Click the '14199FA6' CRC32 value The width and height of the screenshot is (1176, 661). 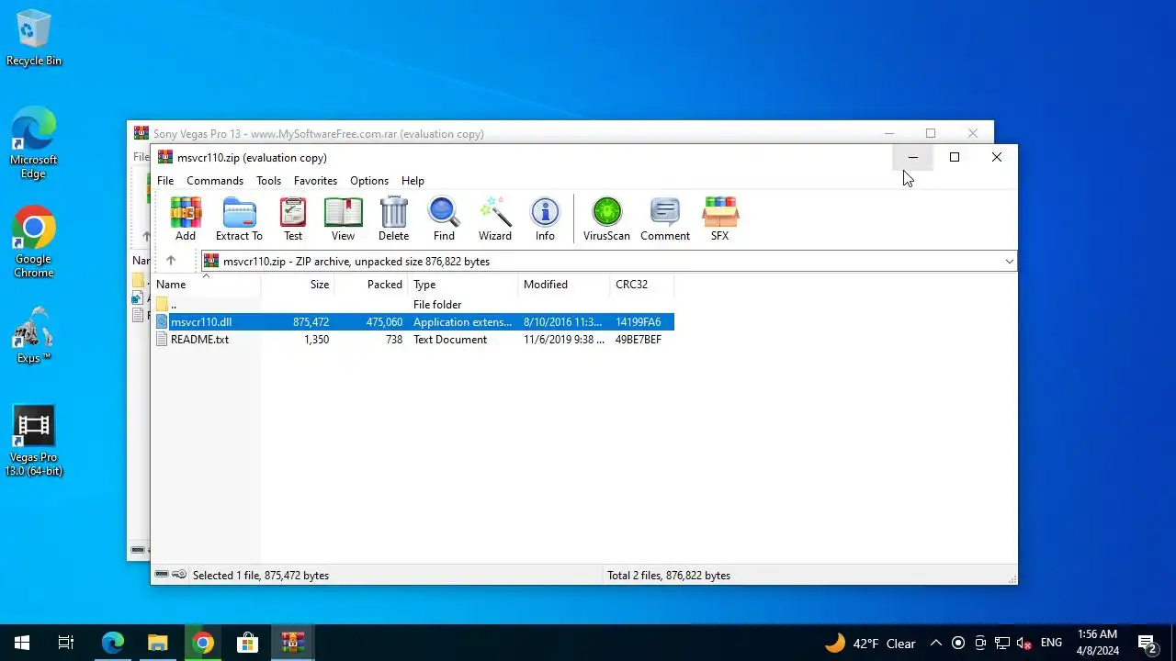click(x=638, y=322)
